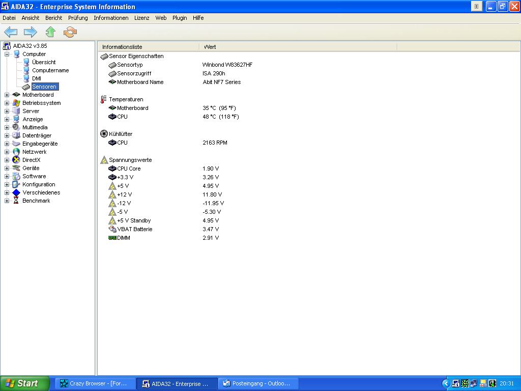Click the AIDA32 Enterprise taskbar button
The width and height of the screenshot is (521, 391).
point(177,384)
